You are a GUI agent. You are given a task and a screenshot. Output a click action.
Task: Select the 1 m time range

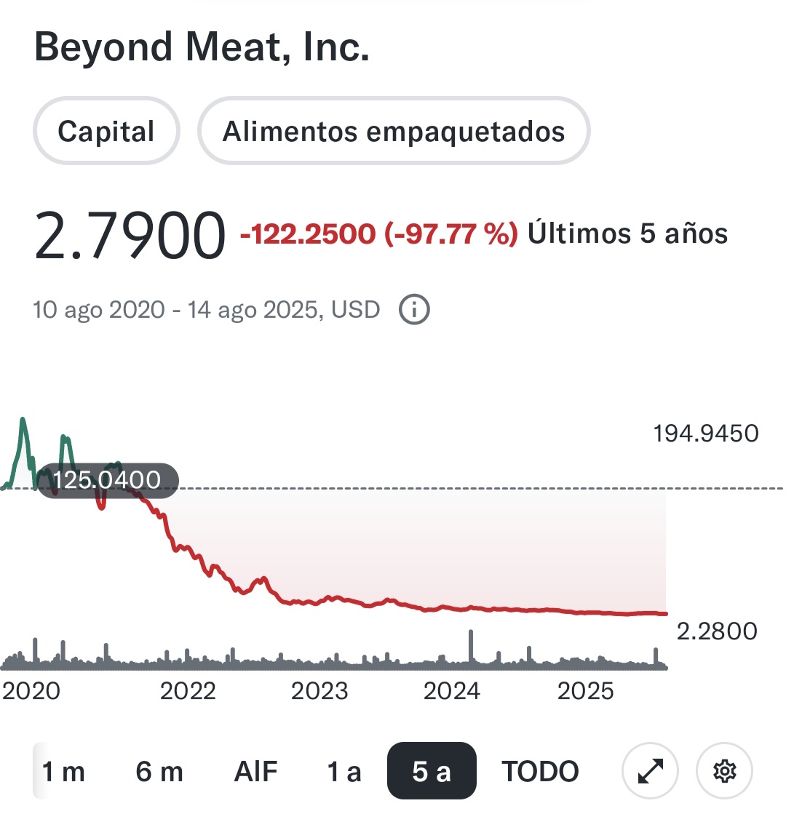[x=63, y=771]
